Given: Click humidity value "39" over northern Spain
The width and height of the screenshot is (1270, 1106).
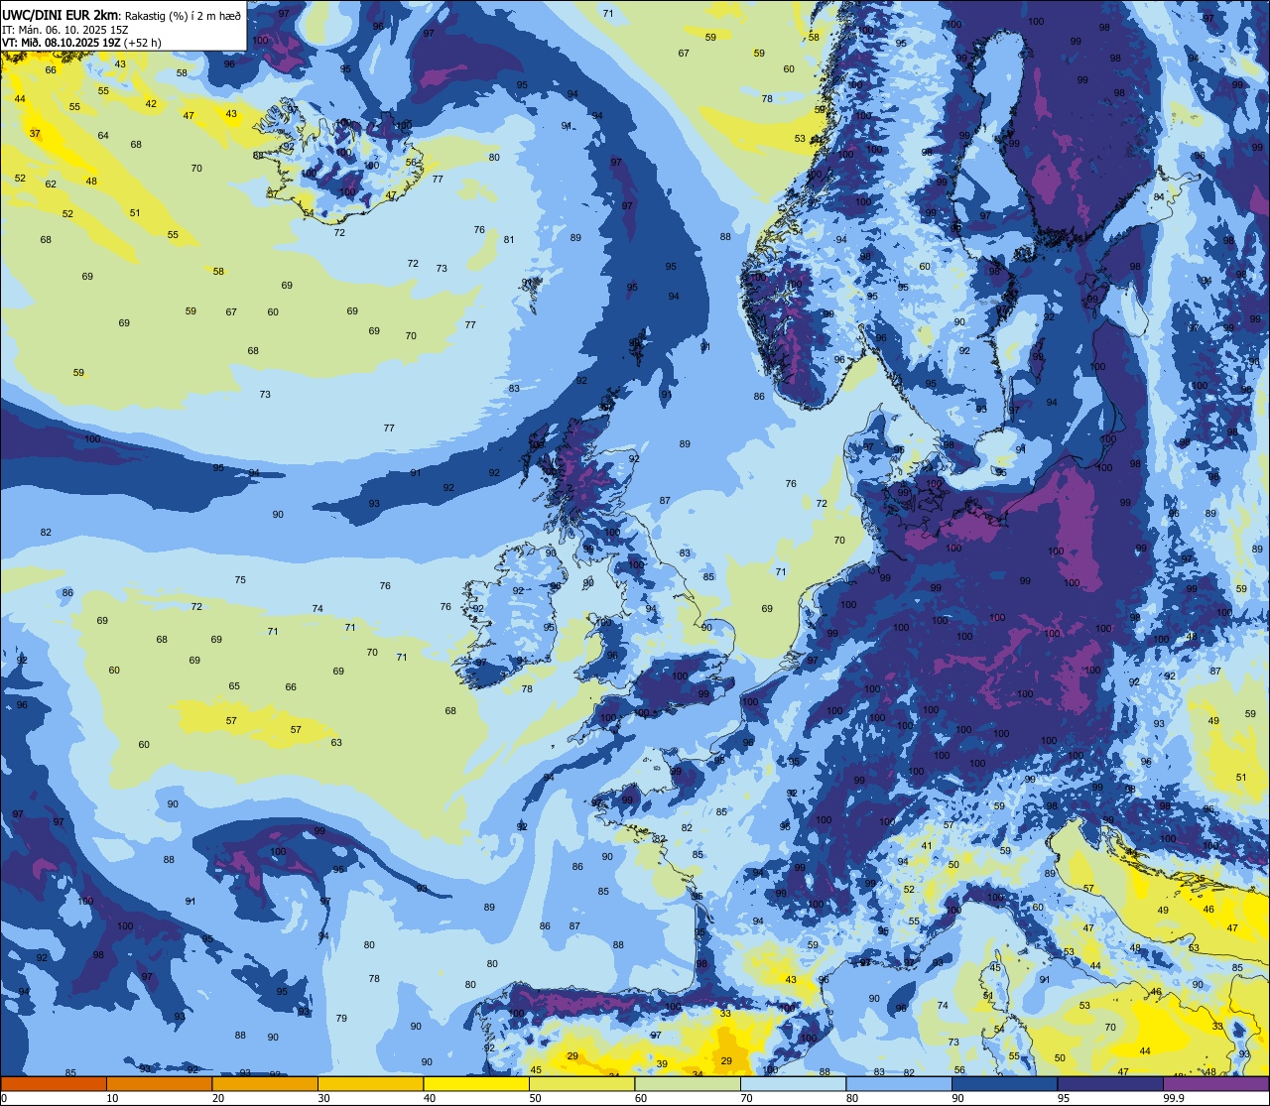Looking at the screenshot, I should click(662, 1063).
